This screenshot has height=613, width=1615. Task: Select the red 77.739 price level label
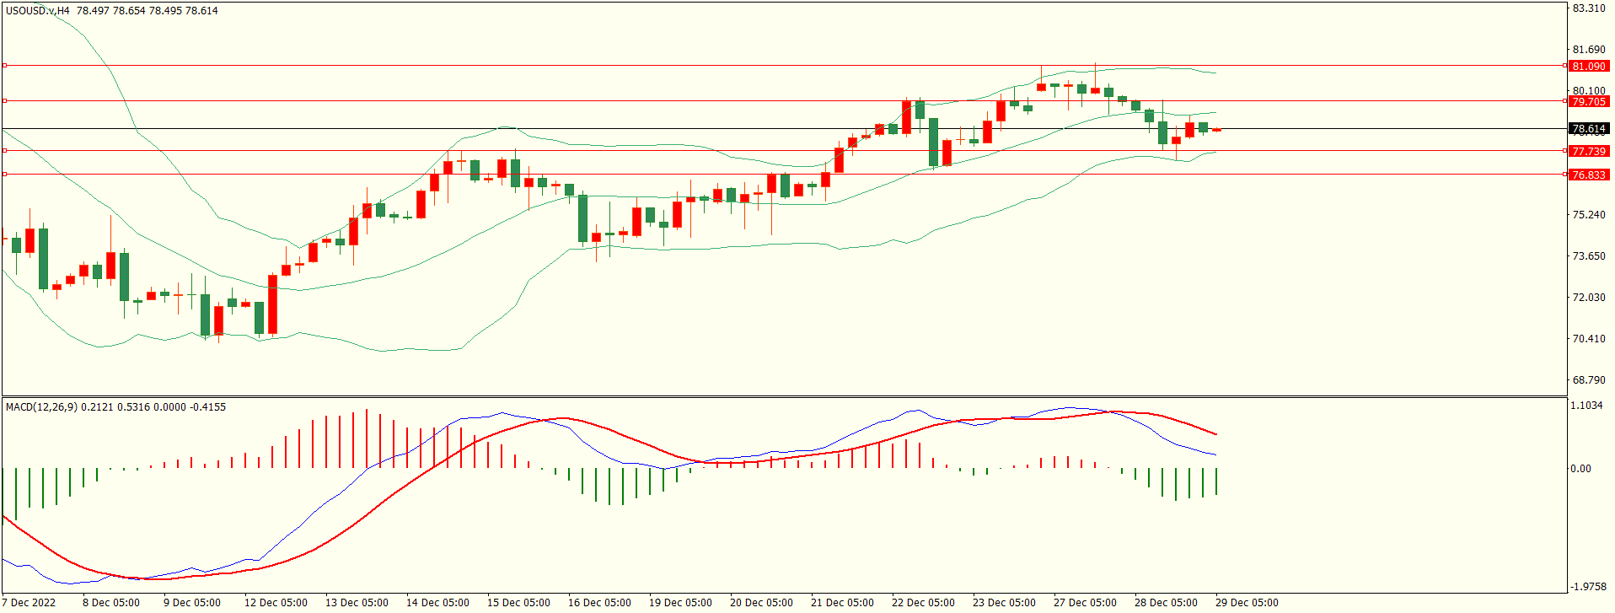(1588, 151)
